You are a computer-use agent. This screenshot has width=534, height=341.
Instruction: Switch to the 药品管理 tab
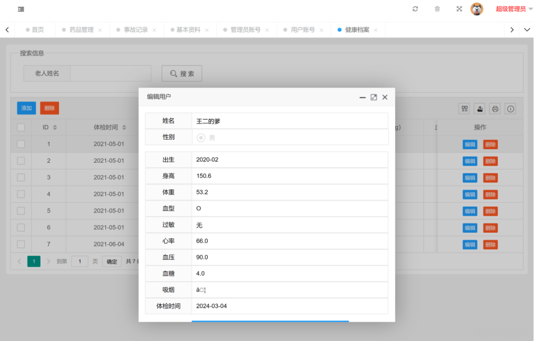coord(81,30)
